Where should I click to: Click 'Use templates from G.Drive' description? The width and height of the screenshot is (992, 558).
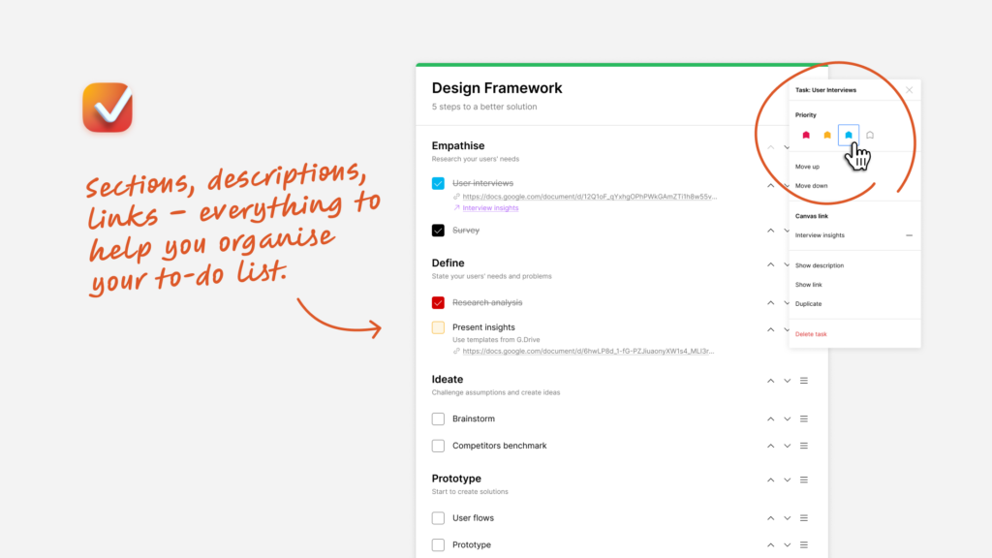pyautogui.click(x=496, y=339)
